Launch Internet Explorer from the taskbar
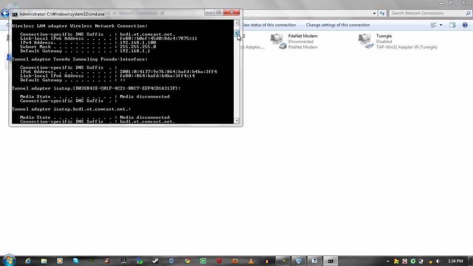 (28, 261)
